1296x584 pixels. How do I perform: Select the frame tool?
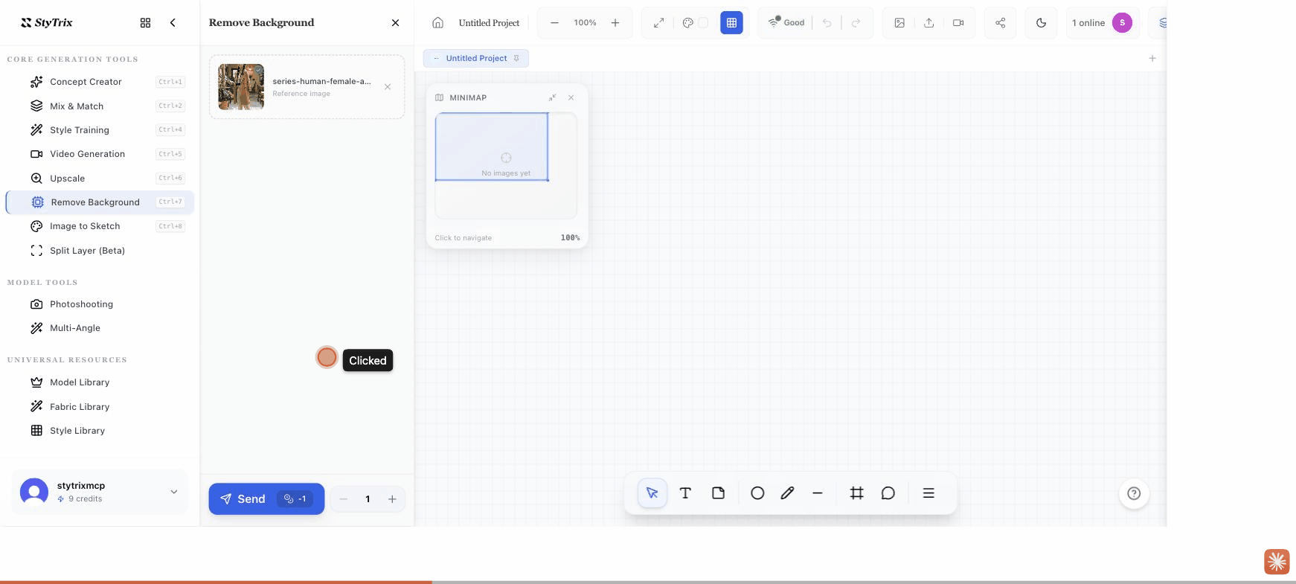coord(857,493)
